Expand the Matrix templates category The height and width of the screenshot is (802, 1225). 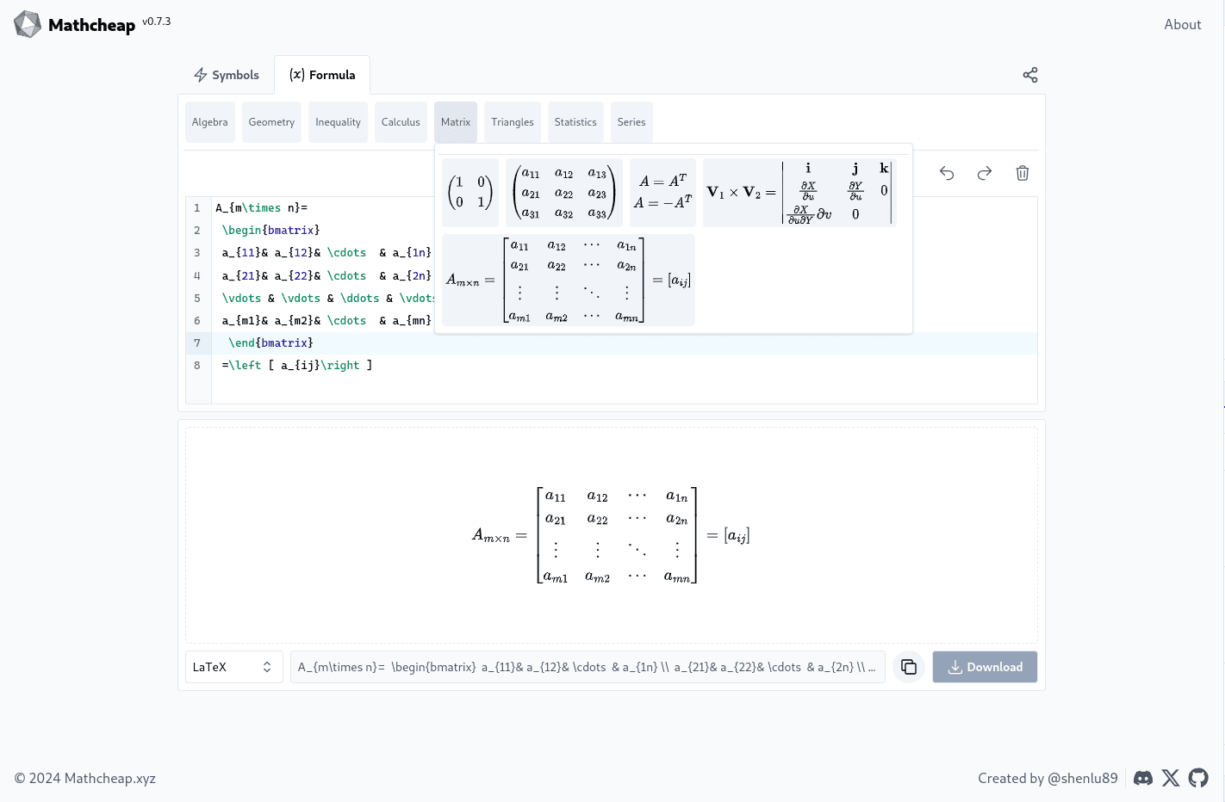(x=456, y=122)
